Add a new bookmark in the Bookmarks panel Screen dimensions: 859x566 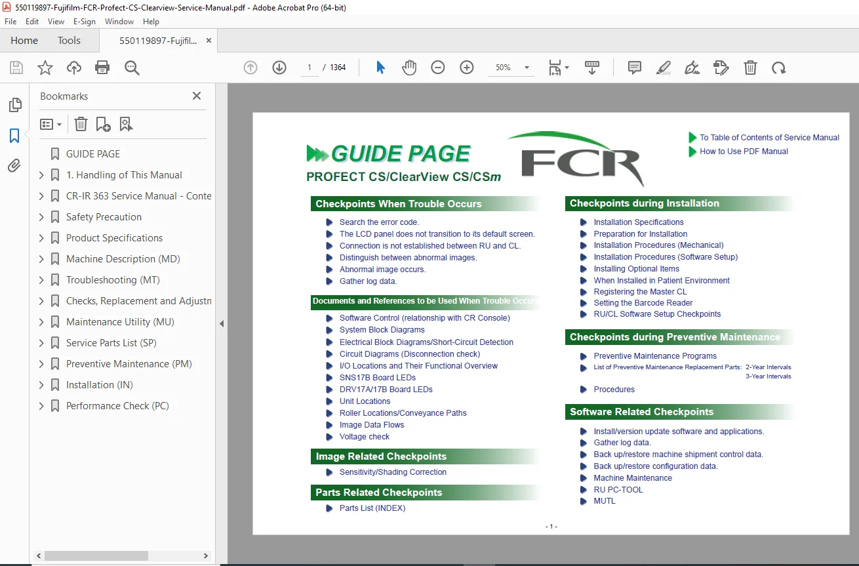103,124
